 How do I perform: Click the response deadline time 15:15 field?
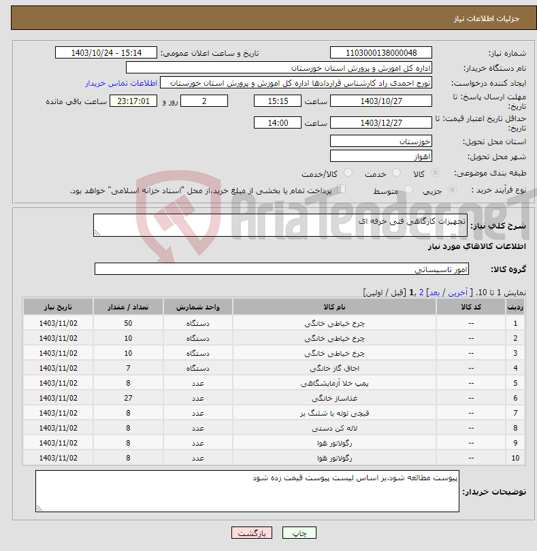(x=278, y=101)
